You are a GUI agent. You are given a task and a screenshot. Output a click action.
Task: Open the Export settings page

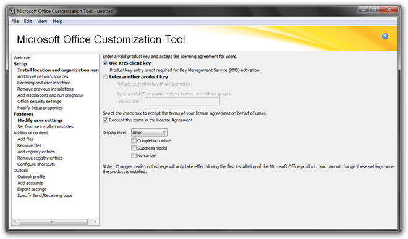[x=32, y=189]
